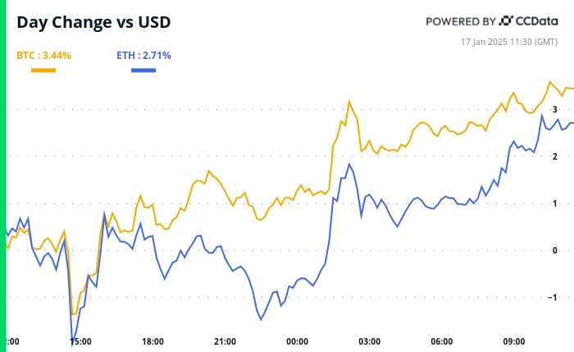Toggle the BTC : 3.44% legend label
The image size is (574, 352).
43,56
